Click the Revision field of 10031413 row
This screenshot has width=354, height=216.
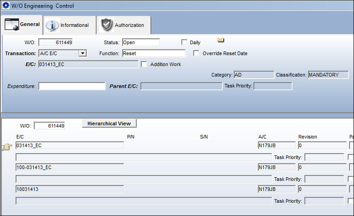click(322, 189)
